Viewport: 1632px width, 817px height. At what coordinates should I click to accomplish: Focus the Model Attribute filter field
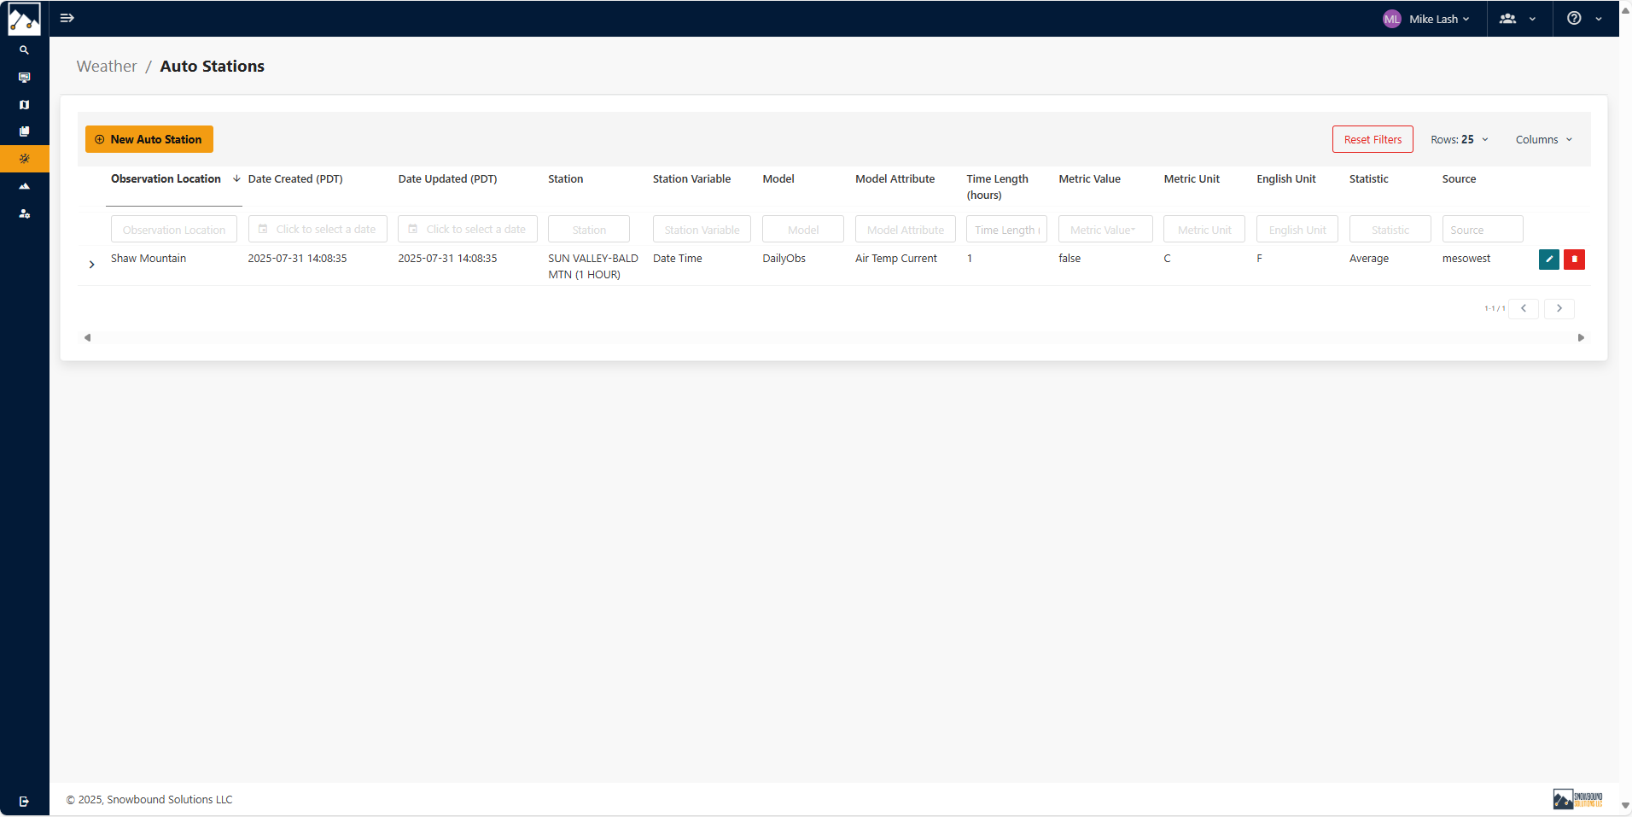pyautogui.click(x=906, y=229)
